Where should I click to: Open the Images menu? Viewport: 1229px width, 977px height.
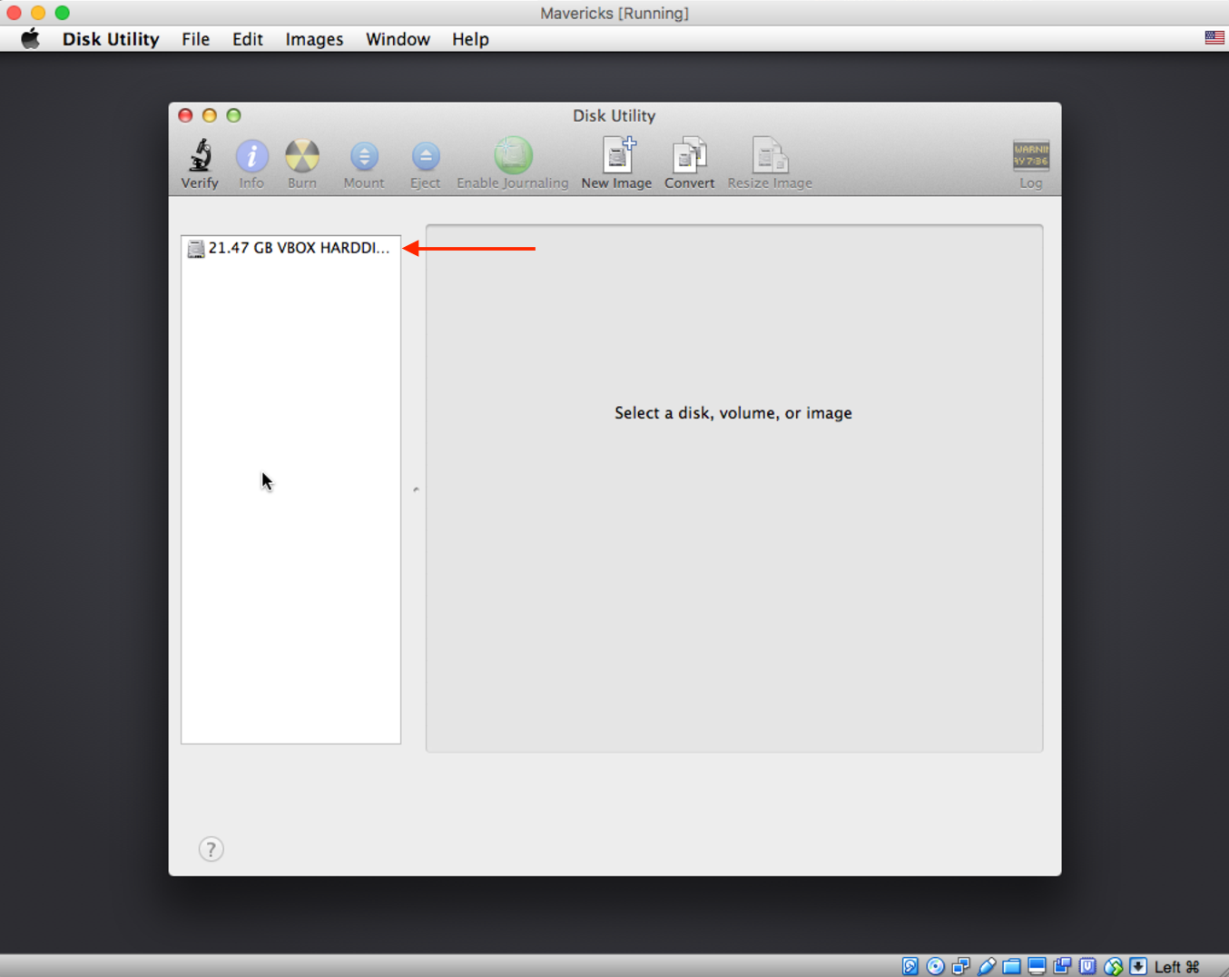(314, 39)
